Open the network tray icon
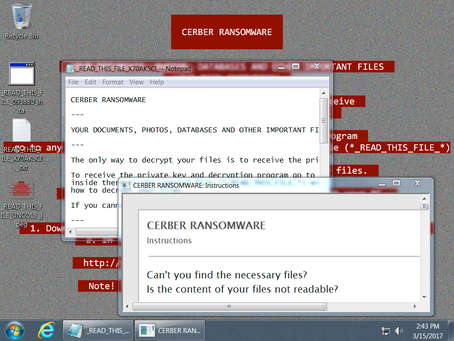The image size is (454, 341). 386,330
